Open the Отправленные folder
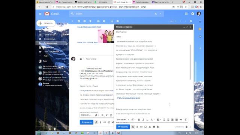The image size is (240, 135). click(50, 43)
